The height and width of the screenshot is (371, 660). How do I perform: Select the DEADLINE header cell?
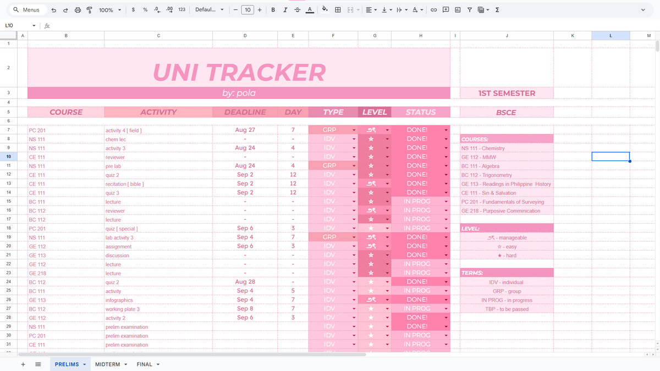(x=245, y=112)
